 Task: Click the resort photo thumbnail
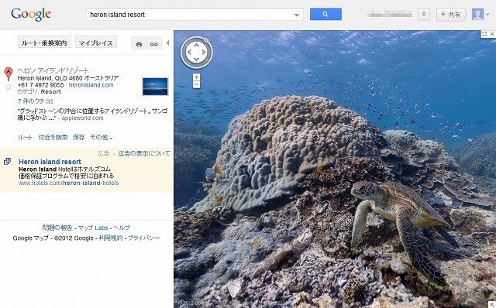tap(155, 86)
